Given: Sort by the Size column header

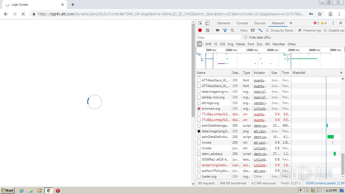Looking at the screenshot, I should point(275,72).
